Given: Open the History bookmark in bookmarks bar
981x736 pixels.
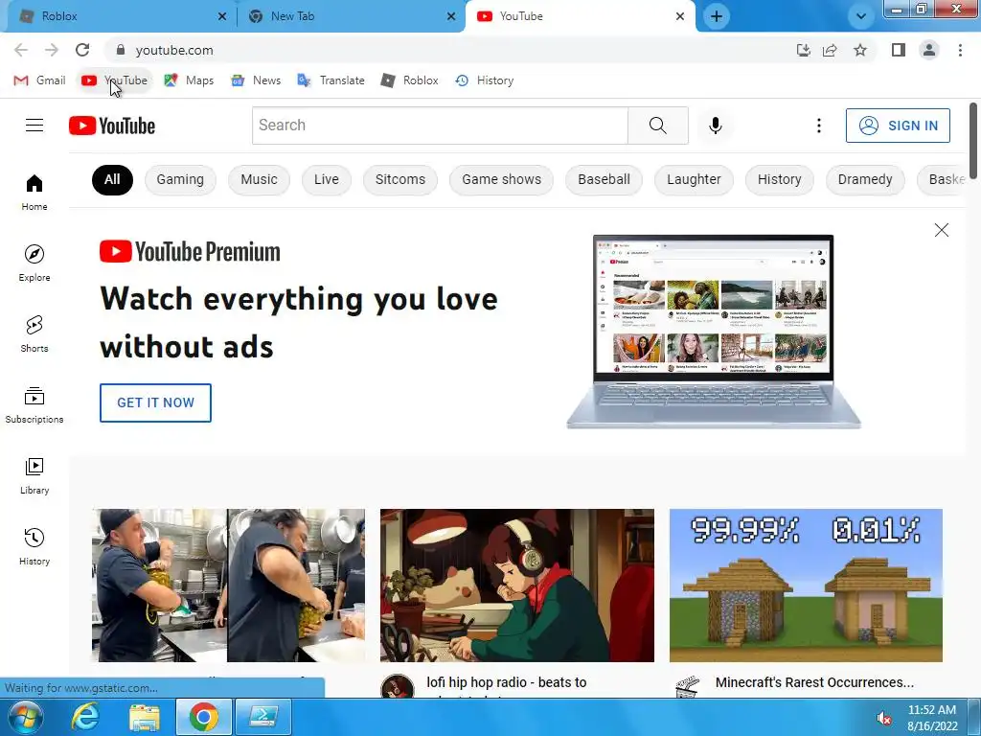Looking at the screenshot, I should pyautogui.click(x=485, y=80).
